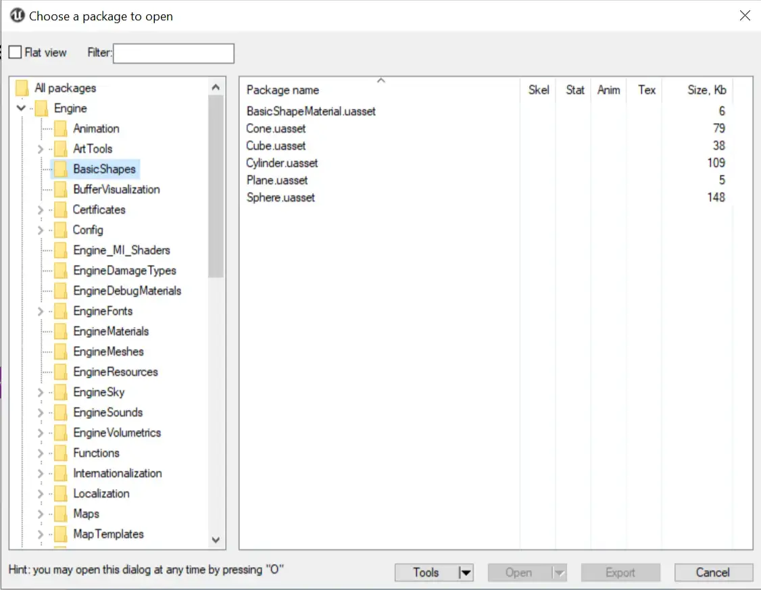This screenshot has height=590, width=761.
Task: Click the BufferVisualization folder icon
Action: click(61, 189)
